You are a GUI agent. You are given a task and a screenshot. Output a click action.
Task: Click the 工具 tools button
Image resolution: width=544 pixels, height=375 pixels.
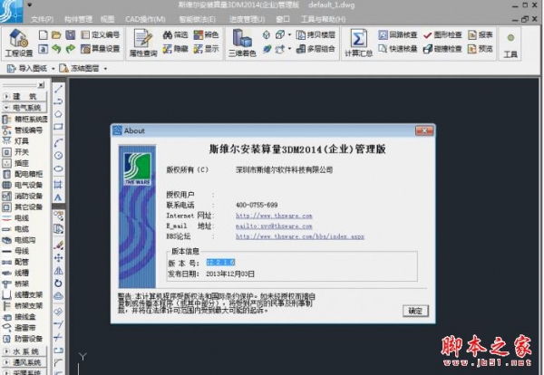pyautogui.click(x=510, y=44)
